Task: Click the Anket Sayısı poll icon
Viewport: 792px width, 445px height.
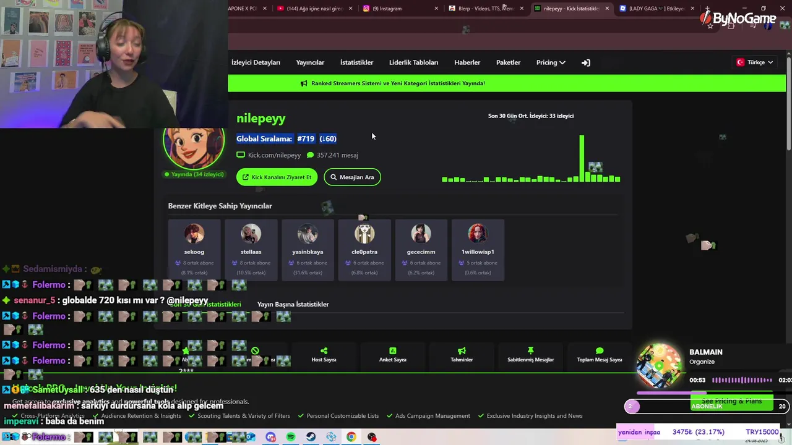Action: 392,351
